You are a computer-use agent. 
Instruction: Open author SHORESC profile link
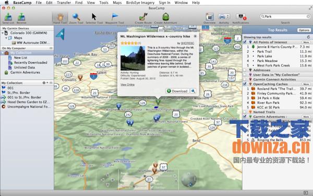coord(187,43)
